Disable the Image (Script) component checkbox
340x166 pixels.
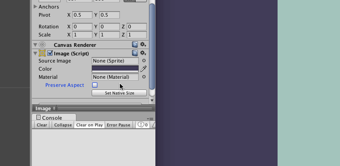pos(50,53)
